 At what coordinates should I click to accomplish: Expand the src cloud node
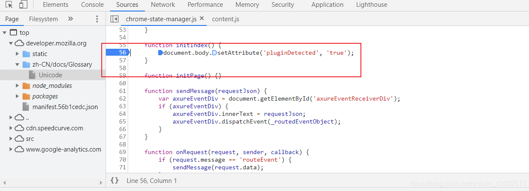11,139
